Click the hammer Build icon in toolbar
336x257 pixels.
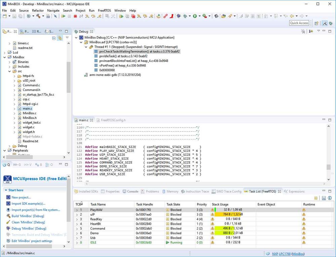coord(39,16)
